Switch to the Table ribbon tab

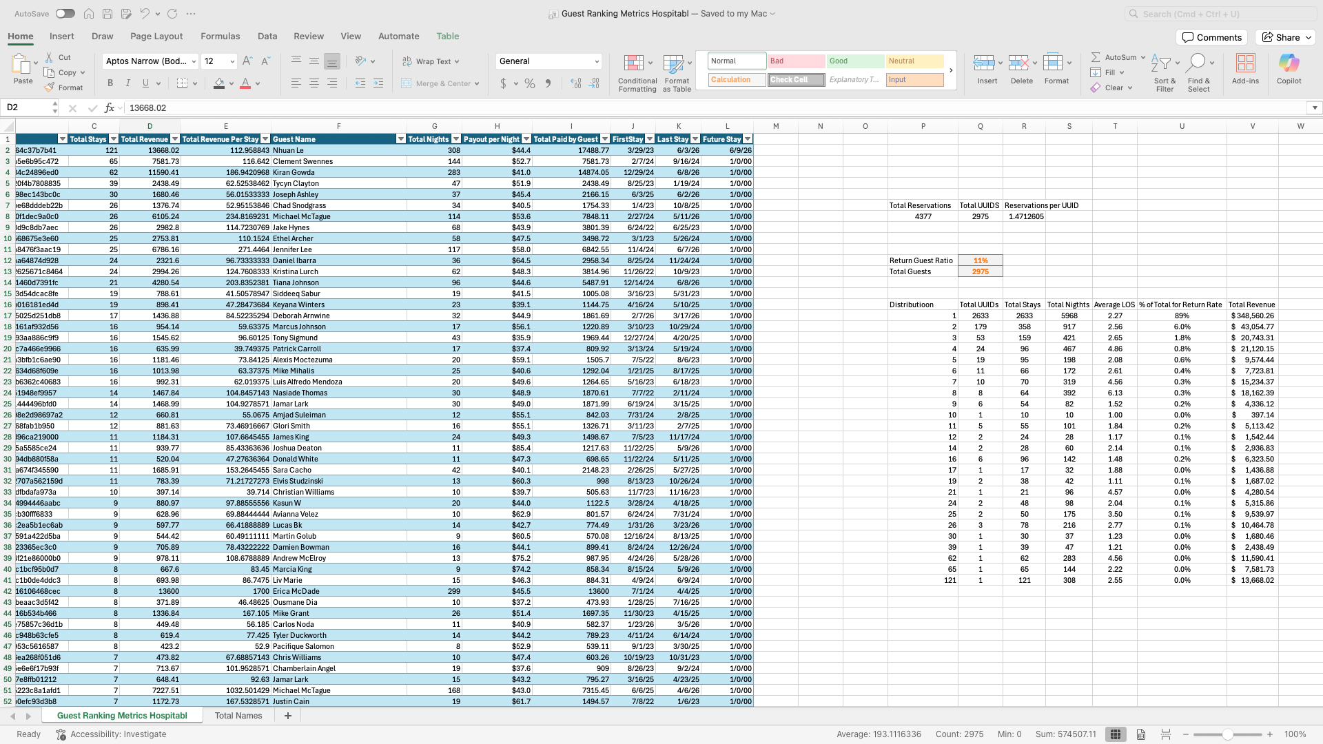tap(448, 37)
